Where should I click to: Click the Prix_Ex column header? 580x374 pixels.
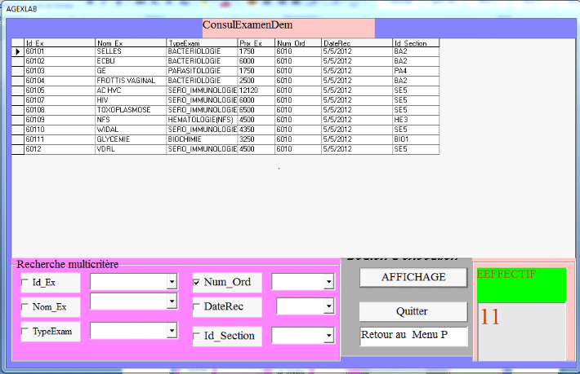[256, 42]
